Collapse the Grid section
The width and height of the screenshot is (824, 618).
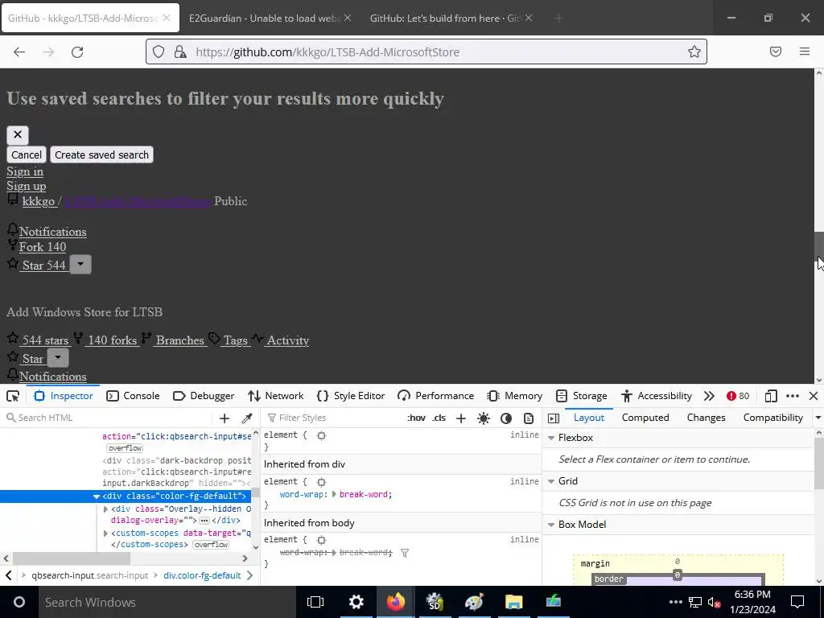click(x=551, y=481)
